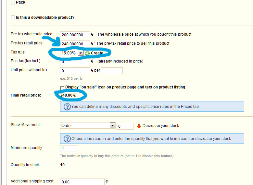Click the green plus Create icon
Viewport: 253px width, 185px height.
pyautogui.click(x=87, y=53)
